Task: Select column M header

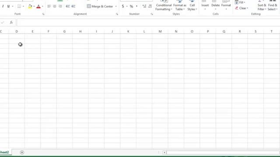Action: coord(160,31)
